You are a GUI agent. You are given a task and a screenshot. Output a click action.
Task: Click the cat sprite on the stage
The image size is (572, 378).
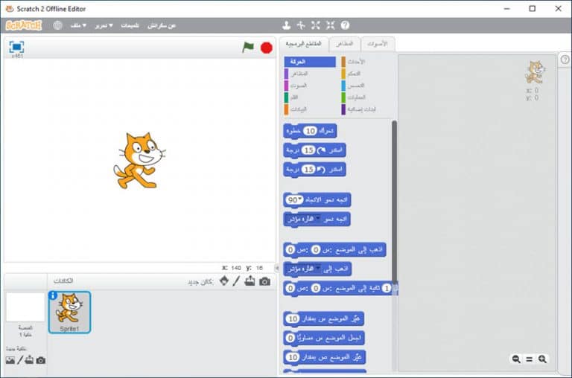coord(139,161)
